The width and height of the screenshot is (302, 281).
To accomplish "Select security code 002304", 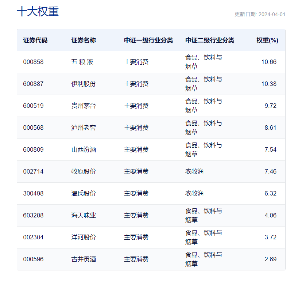I will point(33,237).
